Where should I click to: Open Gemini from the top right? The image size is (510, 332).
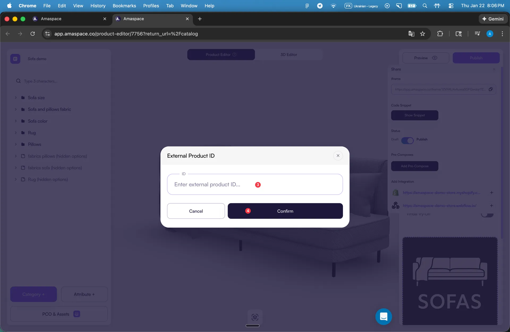tap(493, 19)
